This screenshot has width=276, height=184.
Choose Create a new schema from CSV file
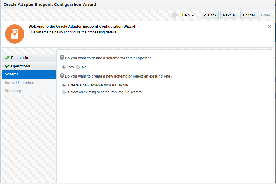coord(64,85)
